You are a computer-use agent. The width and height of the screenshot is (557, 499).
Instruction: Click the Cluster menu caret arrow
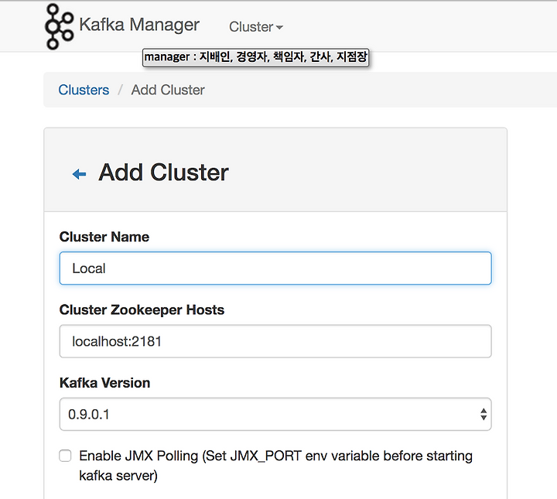(279, 27)
